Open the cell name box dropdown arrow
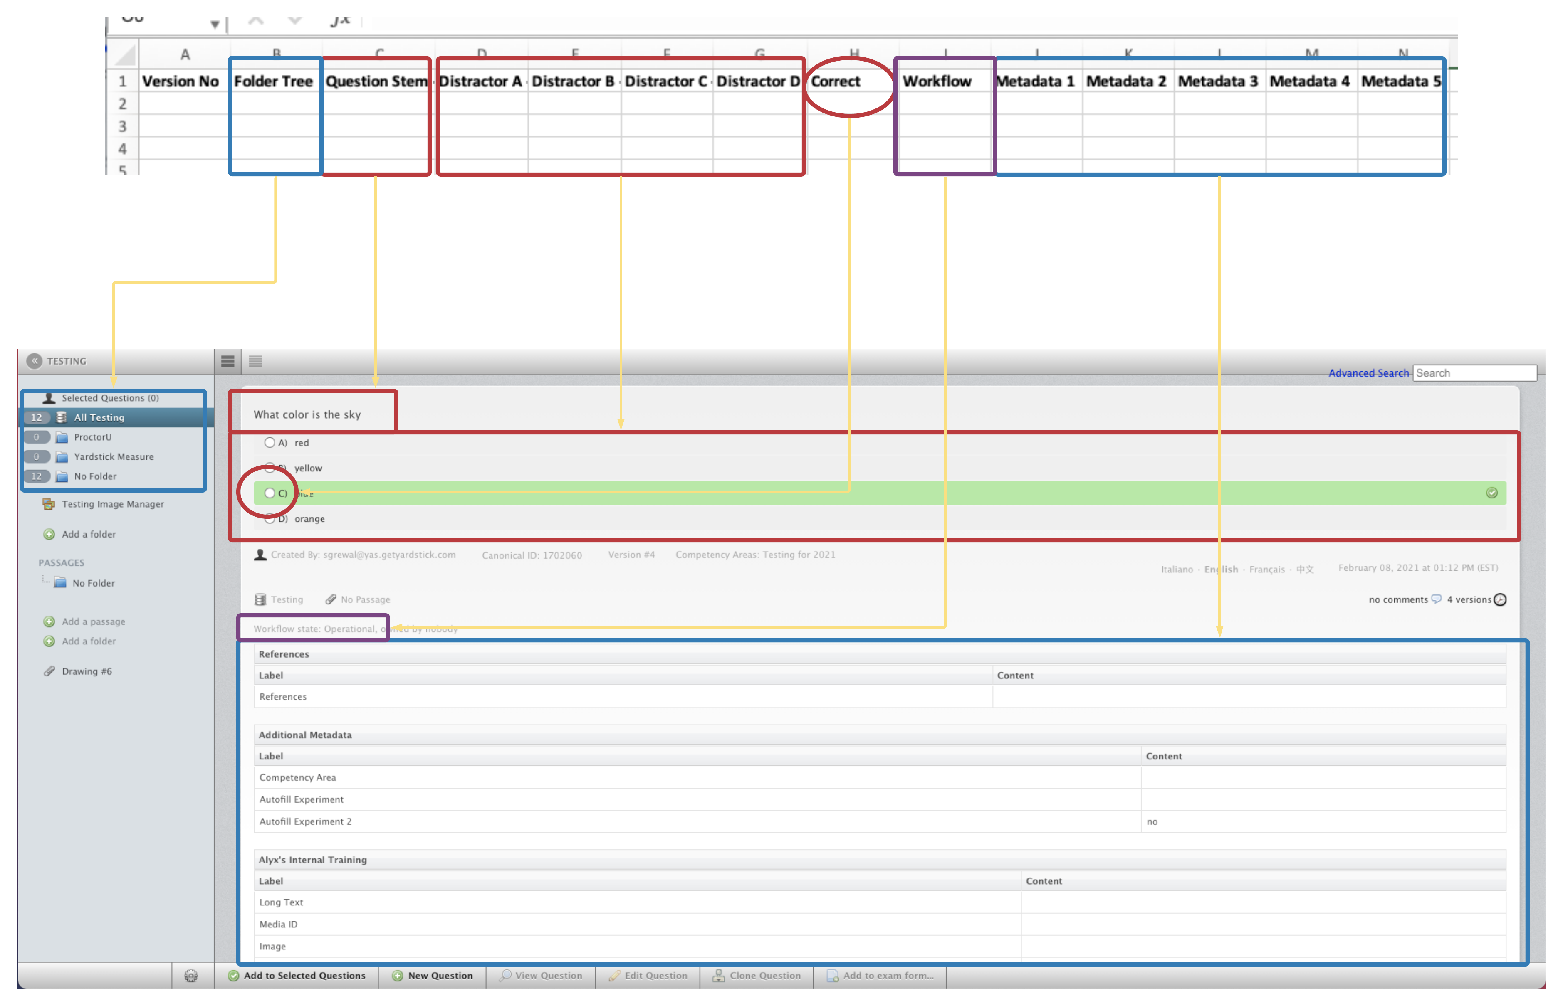Viewport: 1563px width, 1006px height. click(x=214, y=24)
